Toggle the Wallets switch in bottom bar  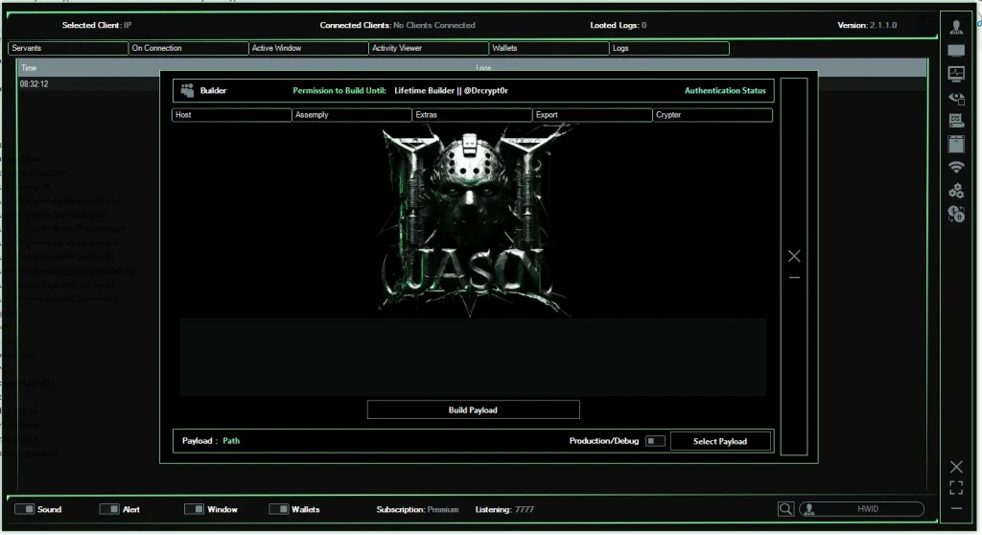[x=279, y=509]
